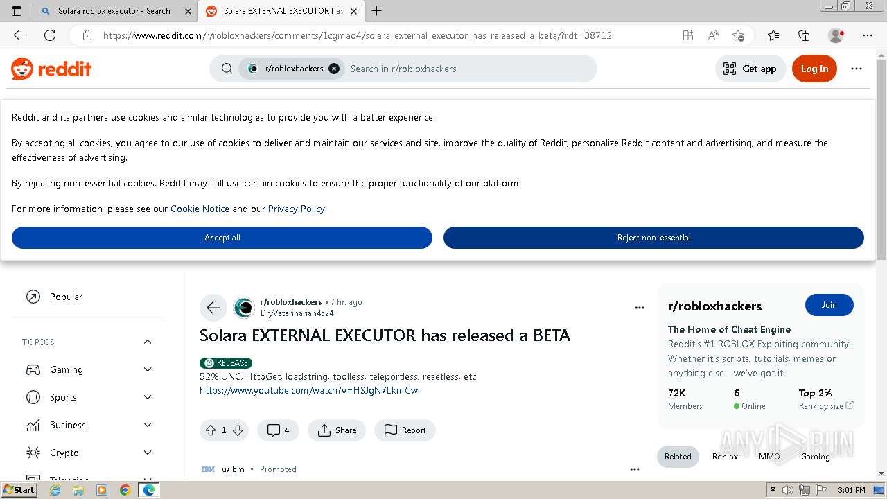
Task: Open the 4 comments button
Action: (x=278, y=430)
